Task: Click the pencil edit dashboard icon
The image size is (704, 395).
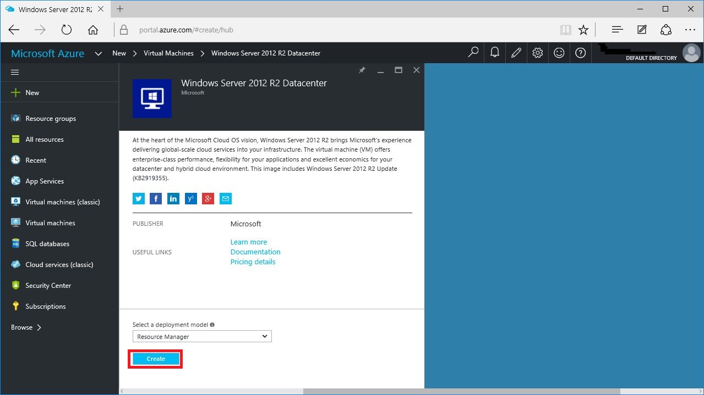Action: 516,53
